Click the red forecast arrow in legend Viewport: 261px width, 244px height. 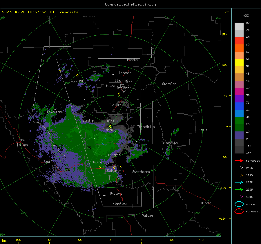pos(239,160)
